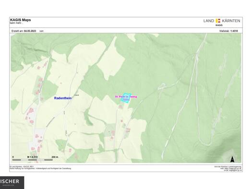The width and height of the screenshot is (252, 189).
Task: Click the KAGIS email address in footer
Action: click(x=233, y=170)
